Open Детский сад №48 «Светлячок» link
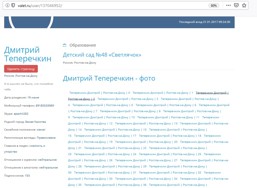 tap(102, 55)
